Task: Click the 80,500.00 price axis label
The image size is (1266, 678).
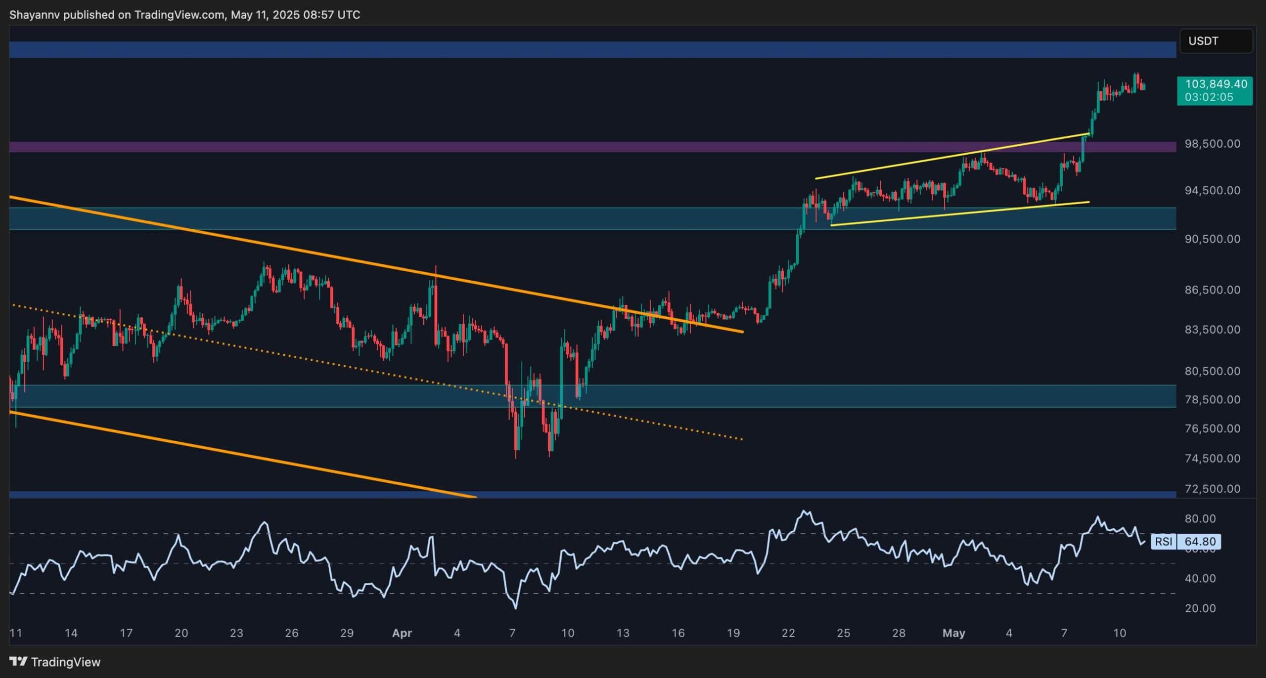Action: coord(1212,371)
